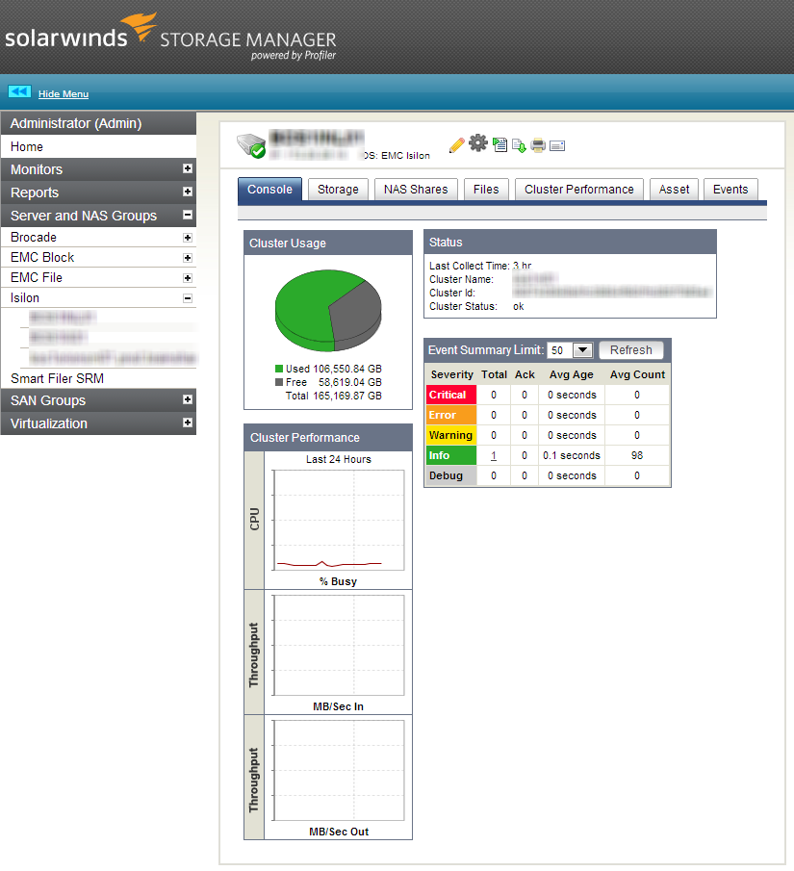Open the NAS Shares tab

click(x=416, y=190)
